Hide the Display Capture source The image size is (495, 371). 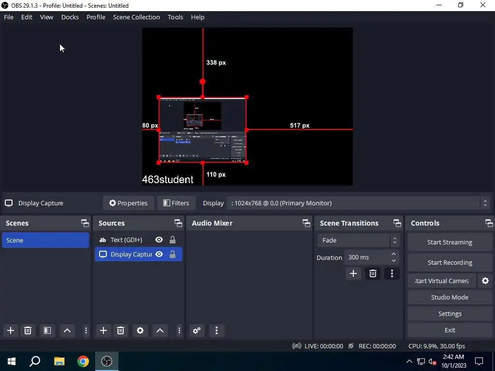tap(159, 254)
